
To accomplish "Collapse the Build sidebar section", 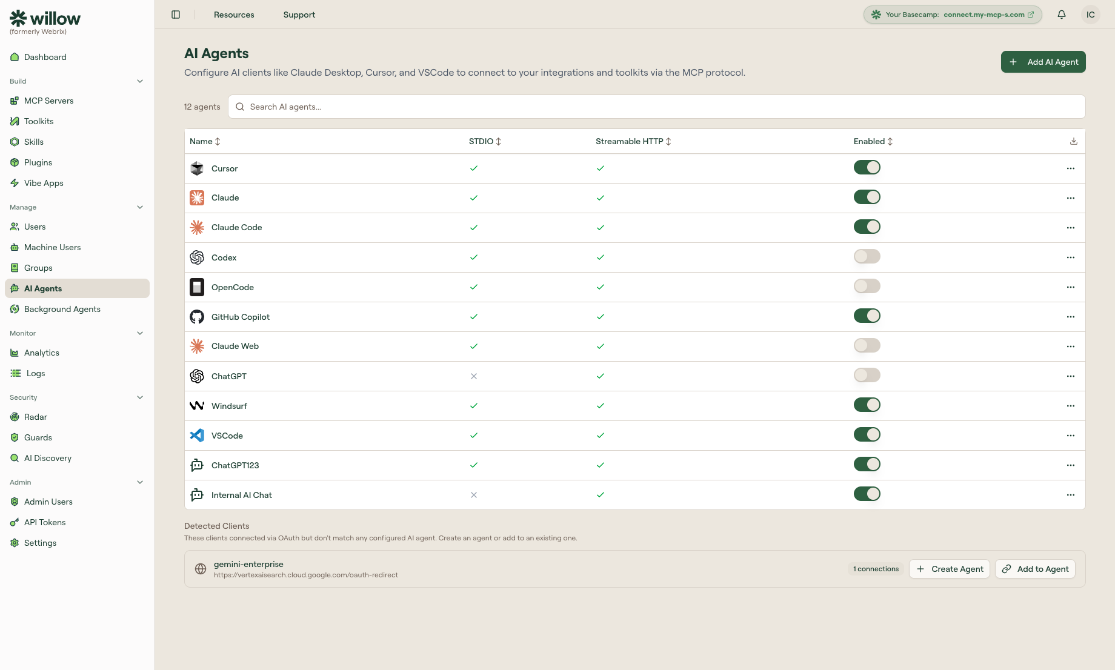I will tap(140, 81).
